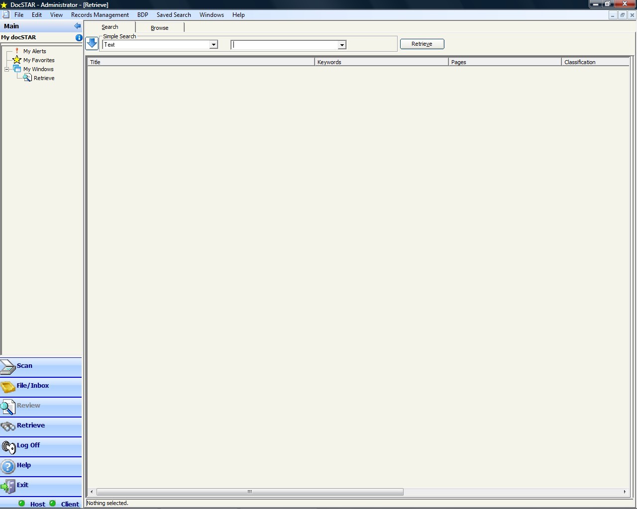Click the Main panel header text
Viewport: 637px width, 509px height.
click(11, 26)
